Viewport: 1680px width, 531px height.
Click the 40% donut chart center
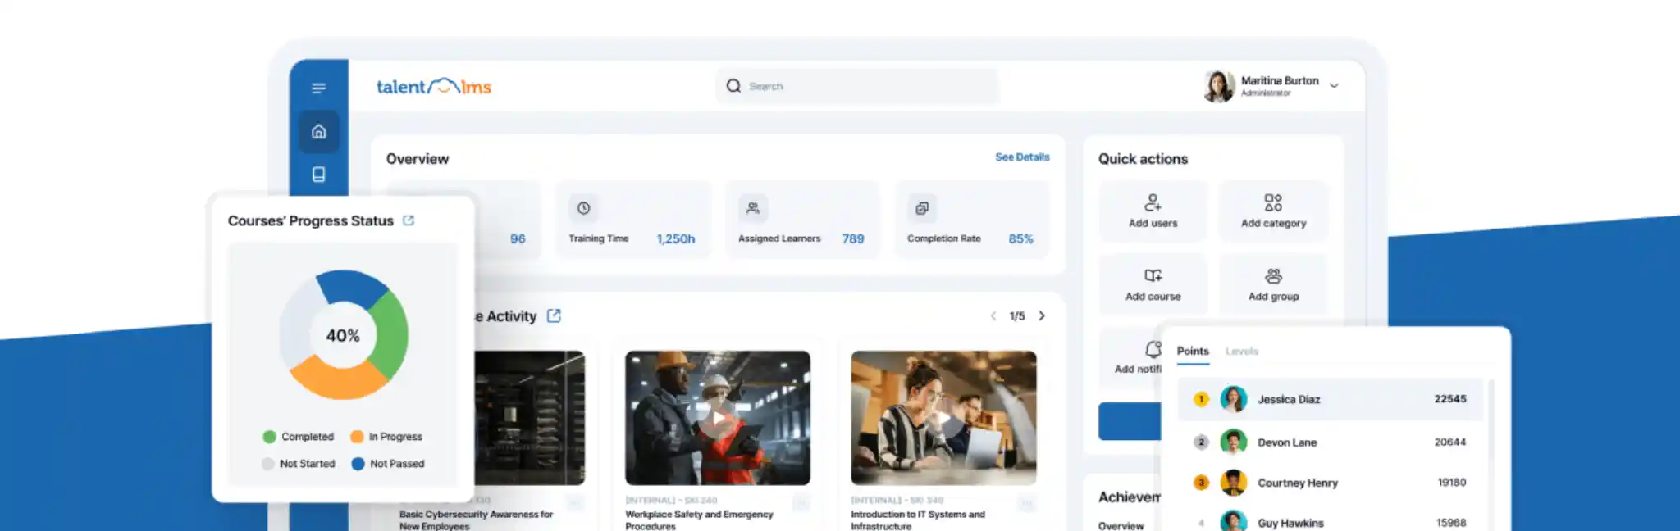pos(343,335)
